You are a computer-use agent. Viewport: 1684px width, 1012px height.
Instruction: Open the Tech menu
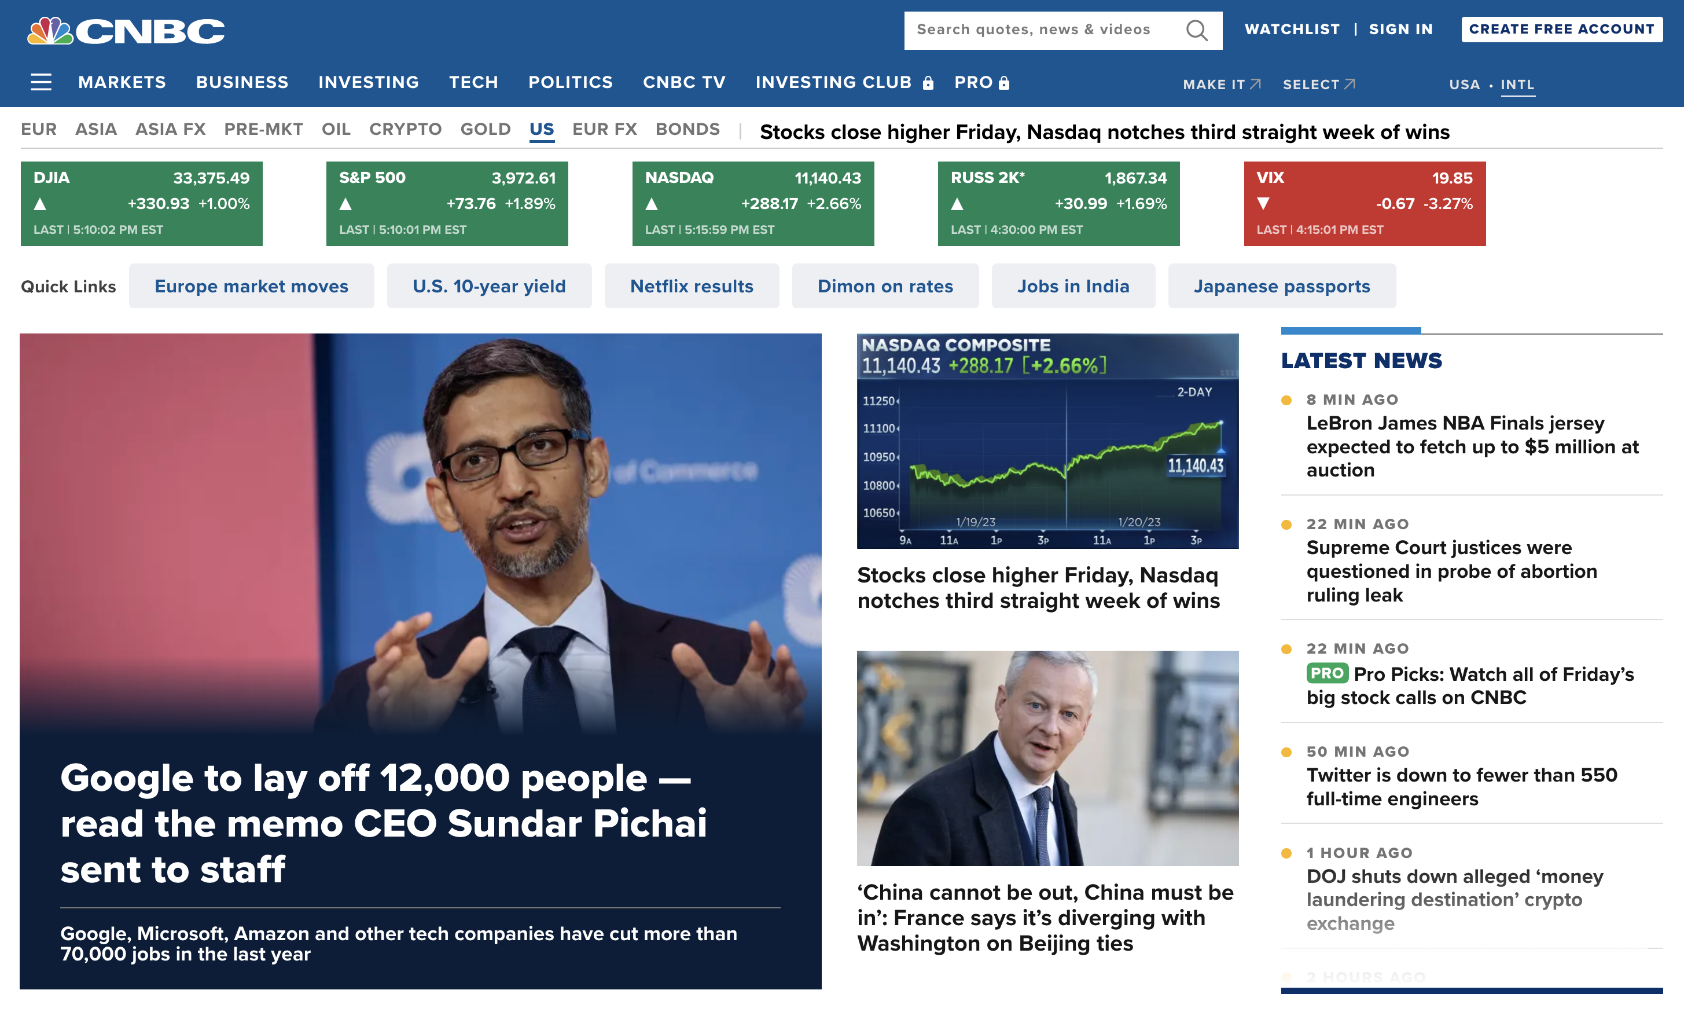(x=473, y=83)
